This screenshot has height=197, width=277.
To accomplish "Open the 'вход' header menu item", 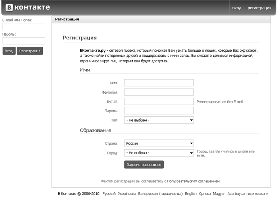I will [237, 8].
